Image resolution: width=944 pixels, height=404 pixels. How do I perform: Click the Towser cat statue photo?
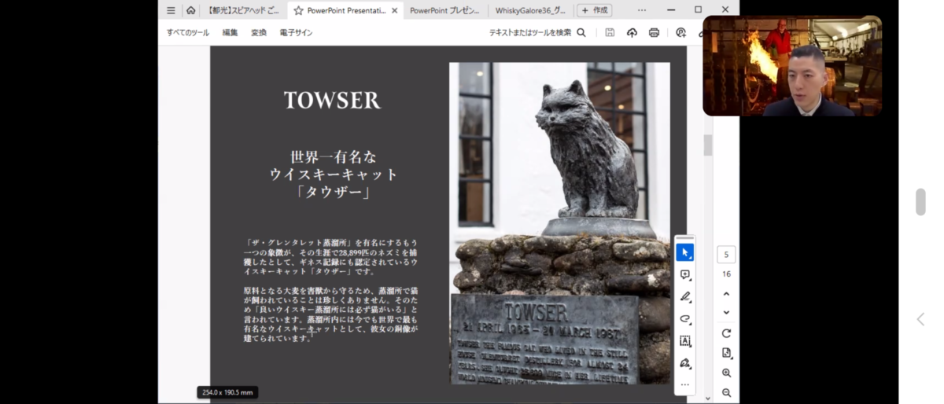coord(559,222)
